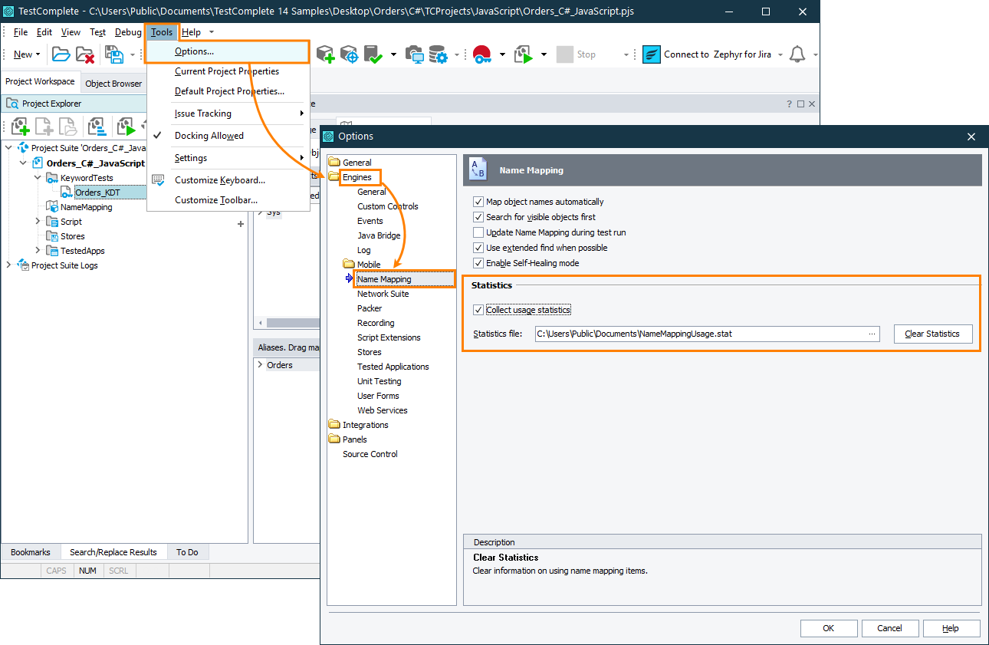Enable Update Name Mapping during test run

pos(478,232)
